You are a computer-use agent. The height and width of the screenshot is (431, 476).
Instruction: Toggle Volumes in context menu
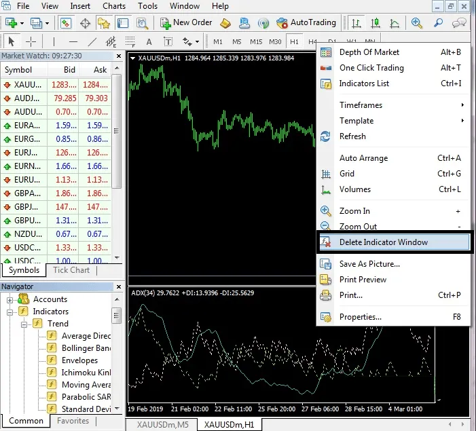(394, 189)
